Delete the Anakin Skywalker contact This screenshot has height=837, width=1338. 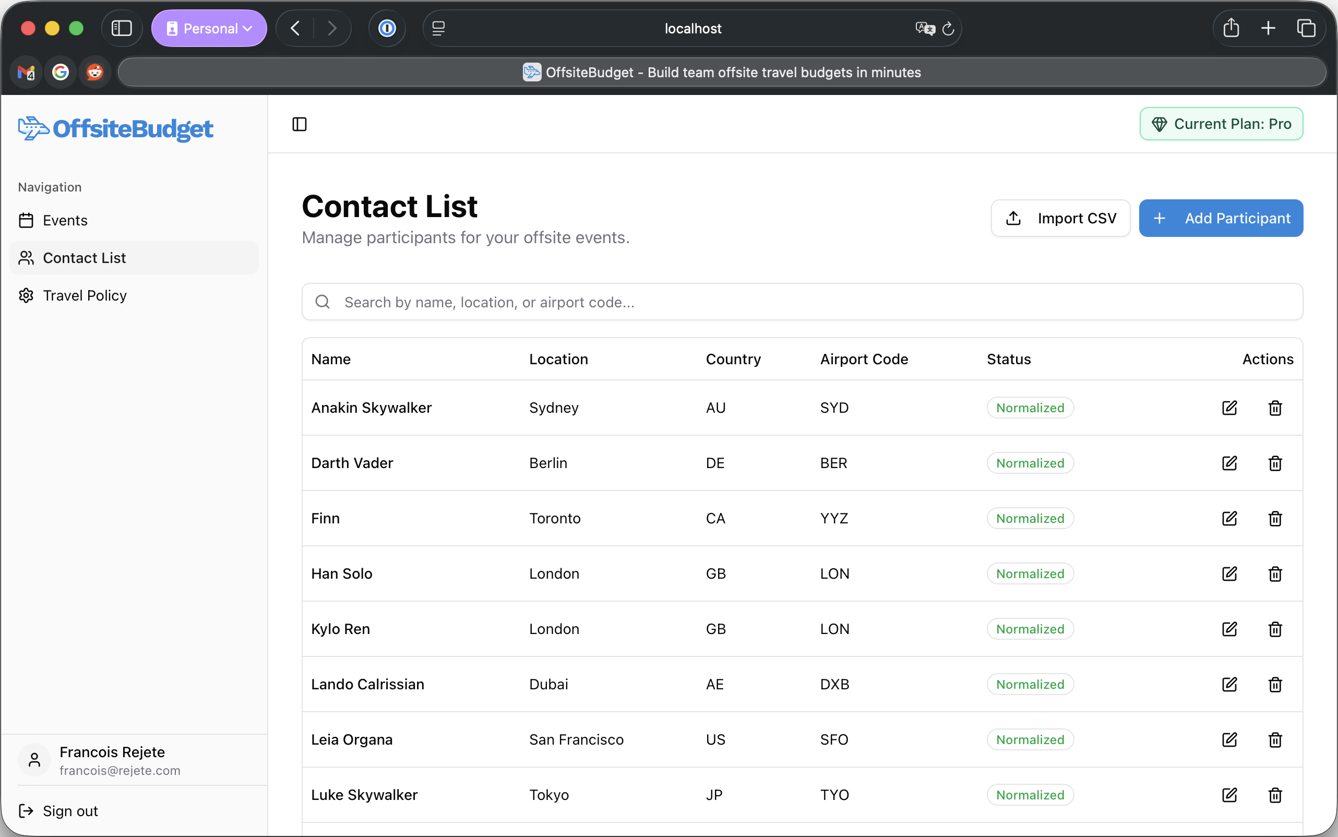coord(1274,408)
